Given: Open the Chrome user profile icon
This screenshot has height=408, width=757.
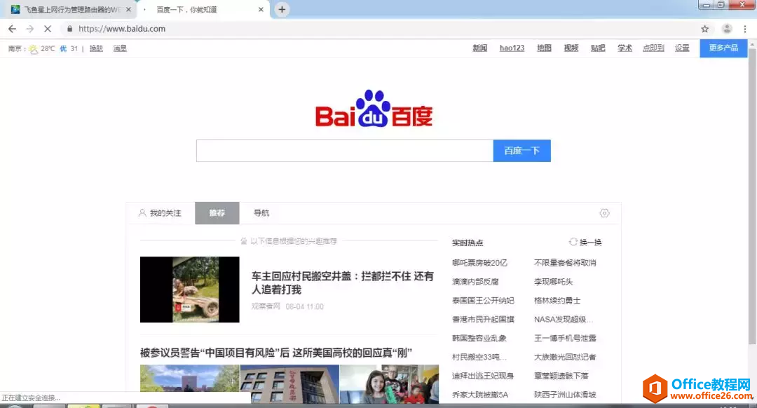Looking at the screenshot, I should pyautogui.click(x=727, y=29).
